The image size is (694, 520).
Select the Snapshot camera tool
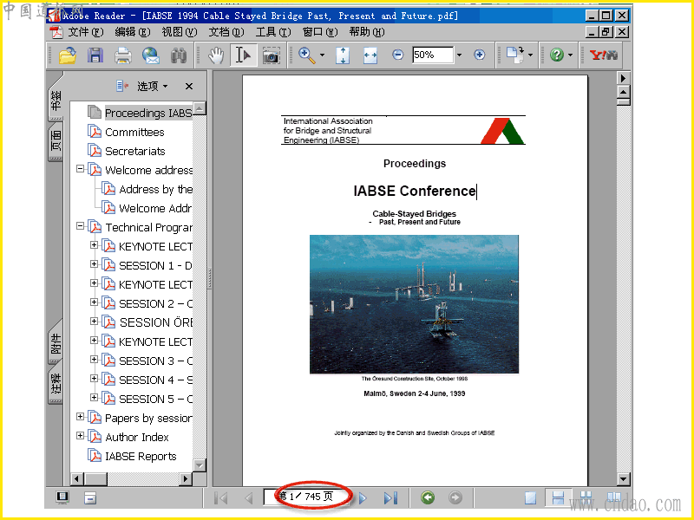click(272, 55)
